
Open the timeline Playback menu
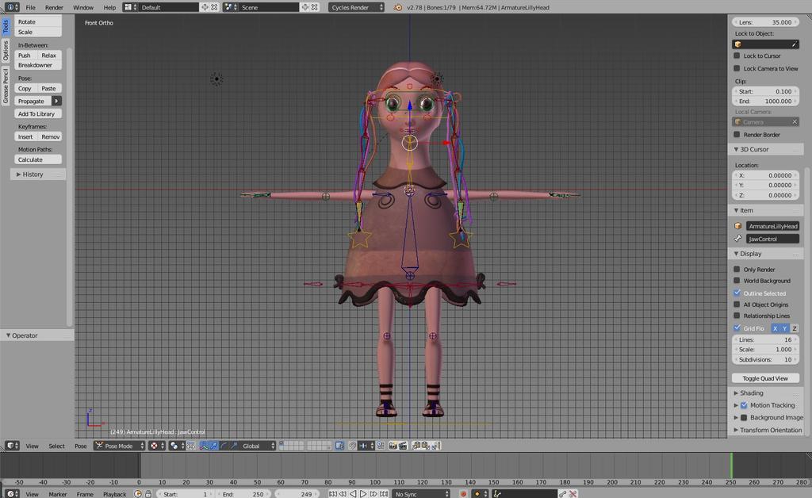pyautogui.click(x=114, y=494)
